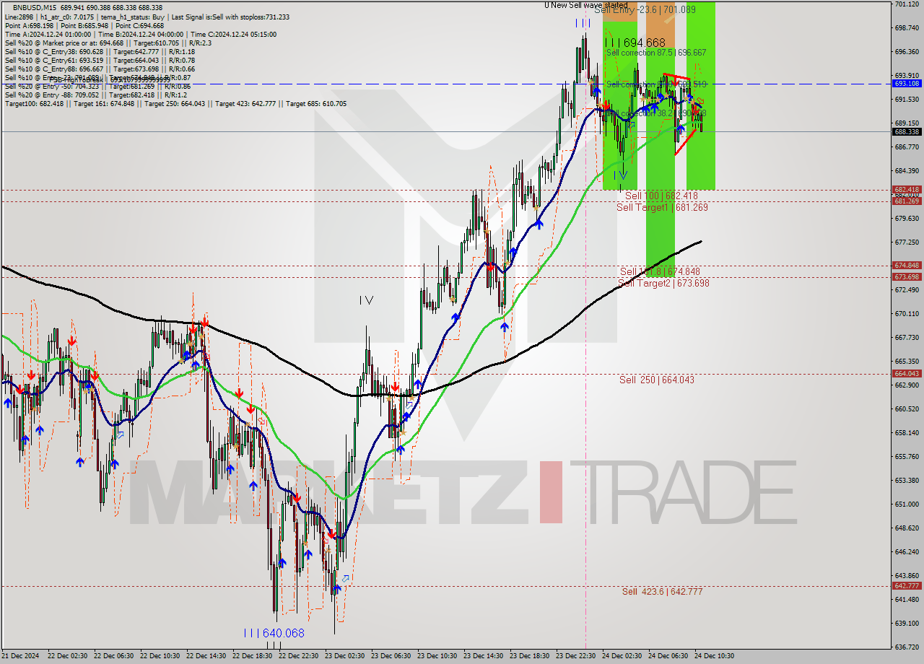
Task: Click the red 682.418 price axis tag
Action: tap(907, 190)
